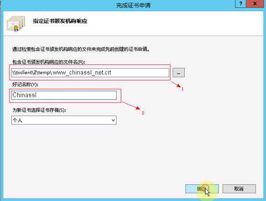Click the certificate icon in the header

click(16, 24)
